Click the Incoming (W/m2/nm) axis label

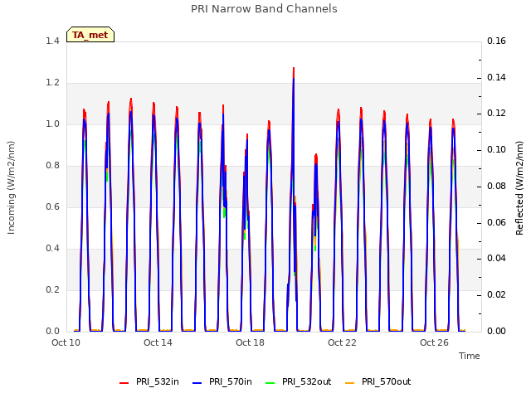click(11, 187)
